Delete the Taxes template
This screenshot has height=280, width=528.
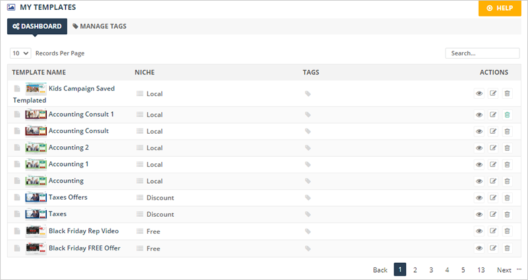(x=507, y=214)
